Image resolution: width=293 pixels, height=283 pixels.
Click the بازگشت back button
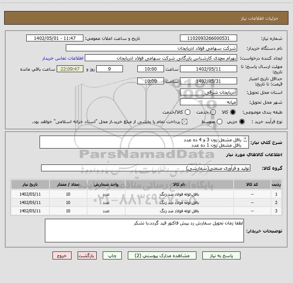point(87,255)
